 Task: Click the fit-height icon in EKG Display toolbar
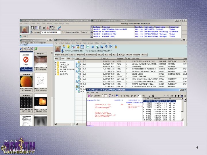click(110, 96)
